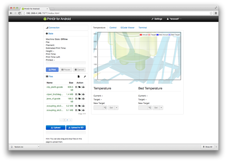Load clip_pla35.gcode with folder icon
227x162 pixels.
point(79,87)
